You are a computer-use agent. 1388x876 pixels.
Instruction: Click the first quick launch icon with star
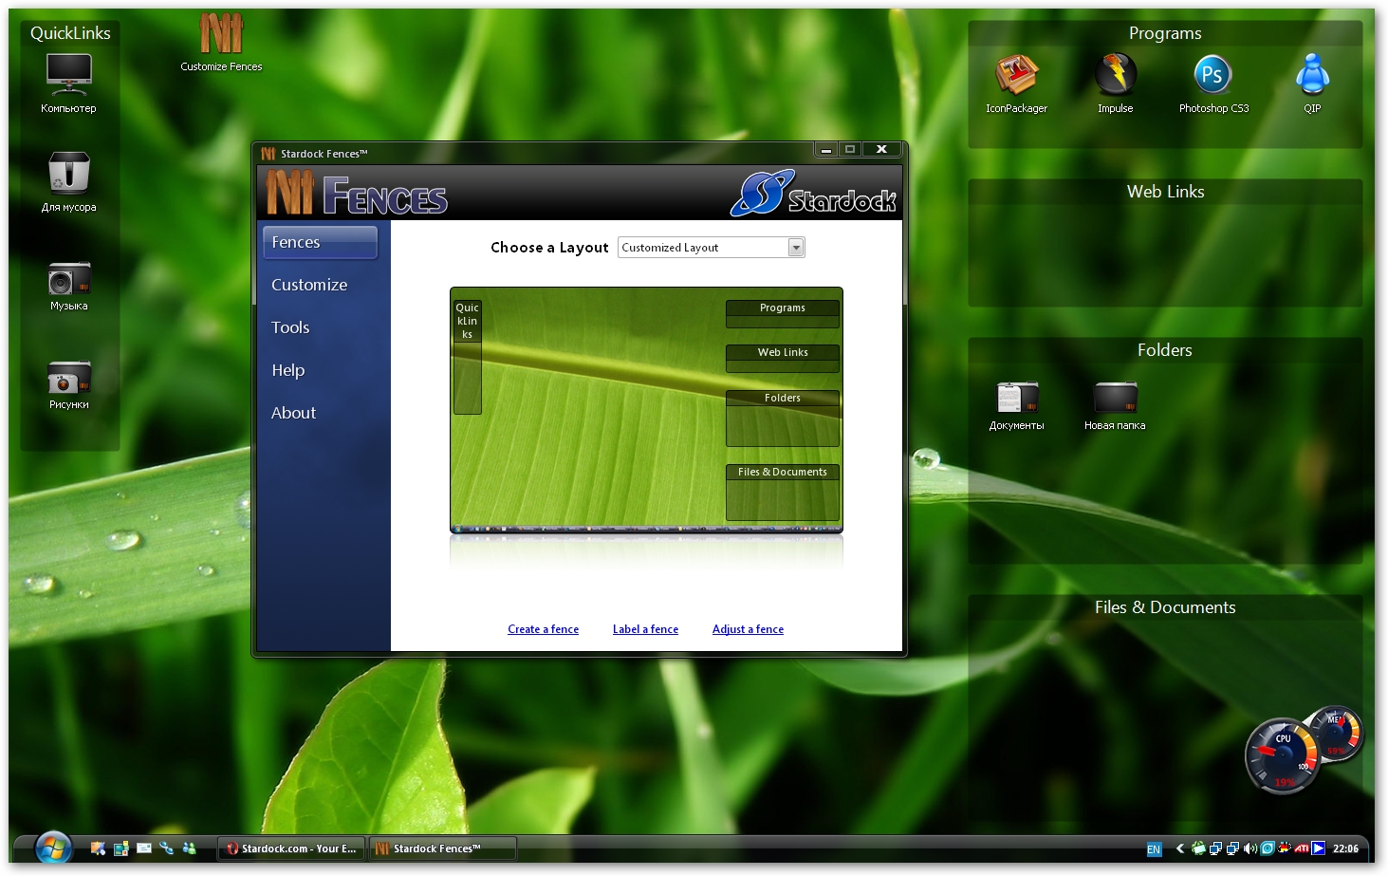98,848
